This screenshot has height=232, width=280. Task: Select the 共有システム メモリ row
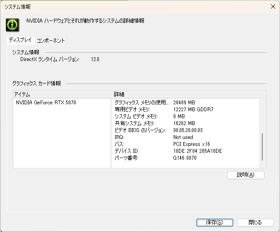[x=185, y=123]
